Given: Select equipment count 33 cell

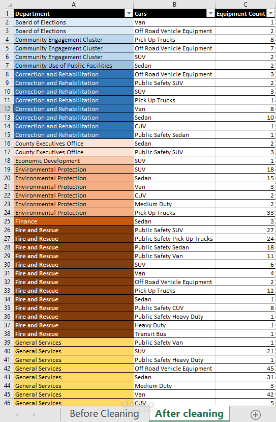Looking at the screenshot, I should tap(245, 213).
